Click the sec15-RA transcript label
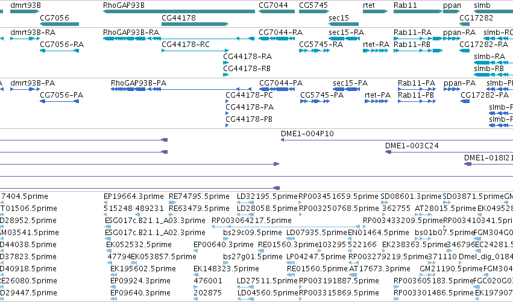The width and height of the screenshot is (513, 302). 346,33
